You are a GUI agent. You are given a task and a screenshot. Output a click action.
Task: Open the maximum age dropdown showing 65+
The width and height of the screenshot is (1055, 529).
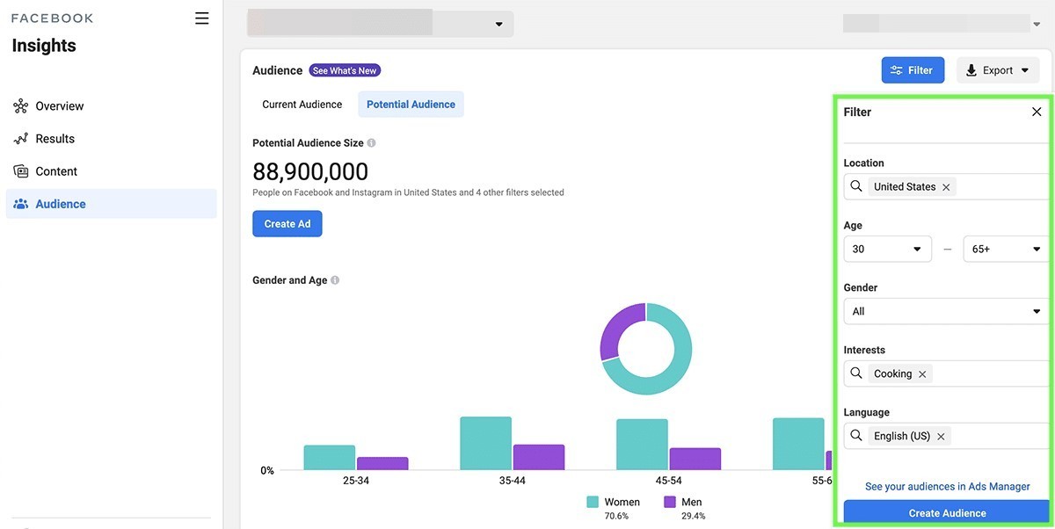[1007, 249]
